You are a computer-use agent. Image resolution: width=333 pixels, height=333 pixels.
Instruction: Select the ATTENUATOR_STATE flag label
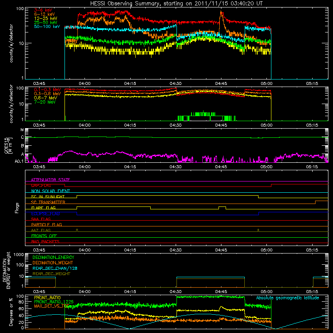click(x=50, y=180)
